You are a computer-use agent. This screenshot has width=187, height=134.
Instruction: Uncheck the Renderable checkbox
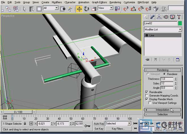[147, 92]
